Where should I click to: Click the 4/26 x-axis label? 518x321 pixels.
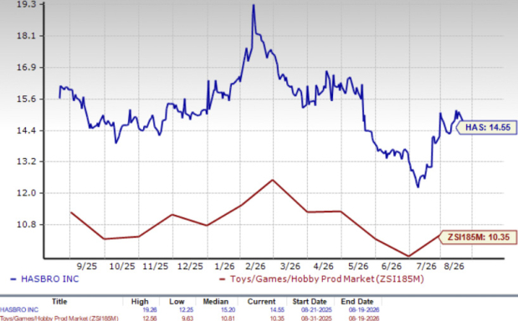click(x=323, y=266)
